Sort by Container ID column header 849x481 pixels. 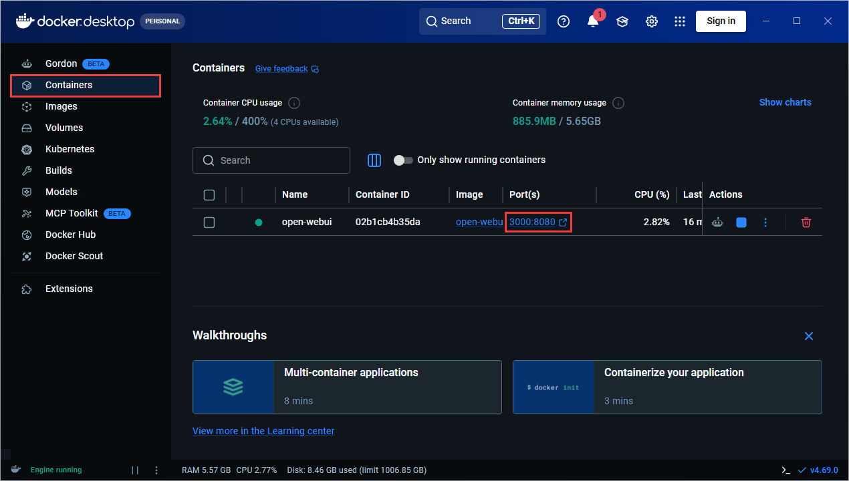tap(382, 194)
